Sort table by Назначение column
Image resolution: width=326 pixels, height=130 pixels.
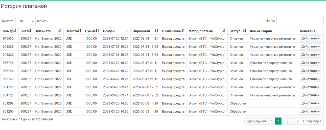click(x=173, y=31)
